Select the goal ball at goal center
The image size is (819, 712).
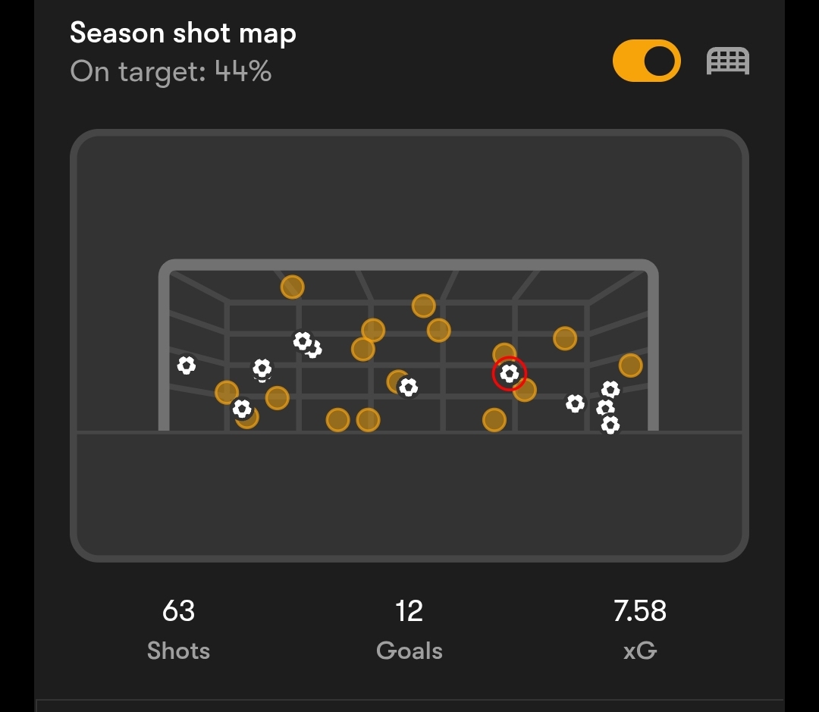[408, 387]
